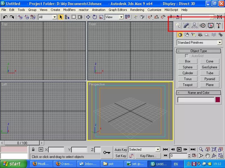The width and height of the screenshot is (225, 168).
Task: Open the Modify command panel tab
Action: (186, 26)
